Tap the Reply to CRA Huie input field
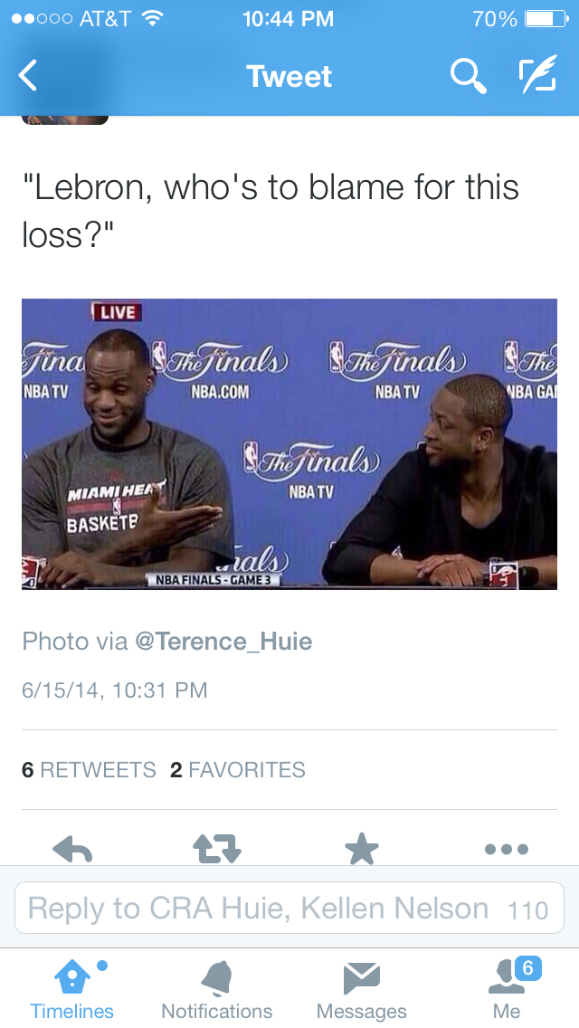 289,908
